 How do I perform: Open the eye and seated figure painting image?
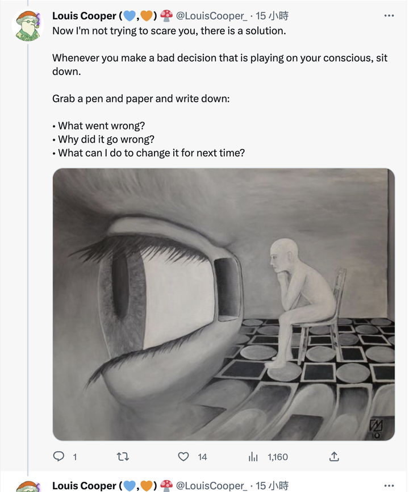coord(224,305)
